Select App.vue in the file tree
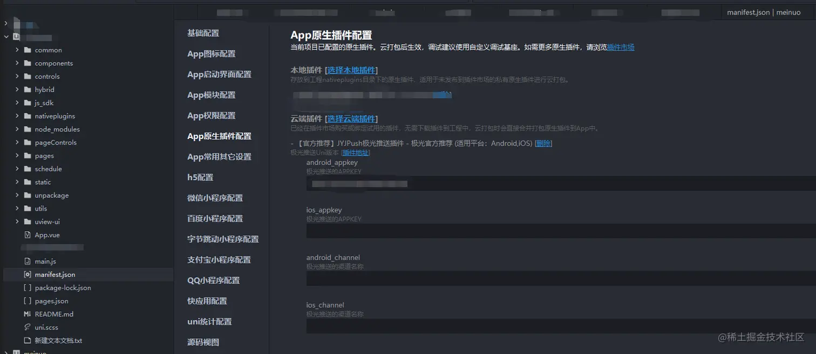The height and width of the screenshot is (354, 816). 47,235
